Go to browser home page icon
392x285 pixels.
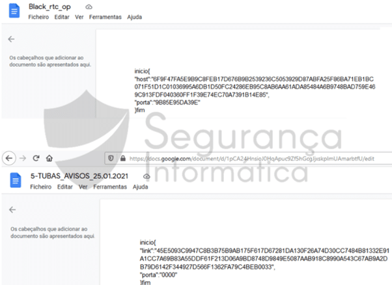pos(49,157)
